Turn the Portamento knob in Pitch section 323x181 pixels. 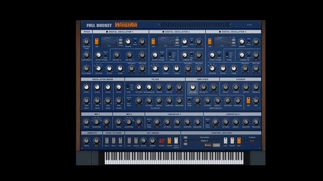coord(86,55)
